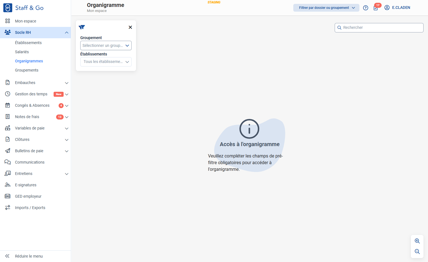428x262 pixels.
Task: Click the Congés & Absences calendar icon
Action: tap(8, 105)
